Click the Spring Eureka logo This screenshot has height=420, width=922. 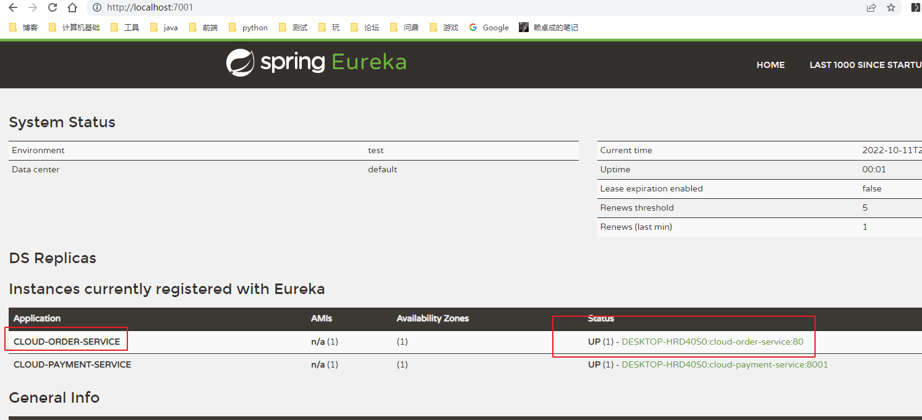point(316,62)
